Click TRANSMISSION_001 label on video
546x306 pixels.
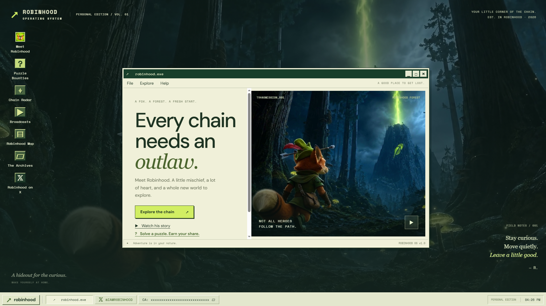click(270, 98)
